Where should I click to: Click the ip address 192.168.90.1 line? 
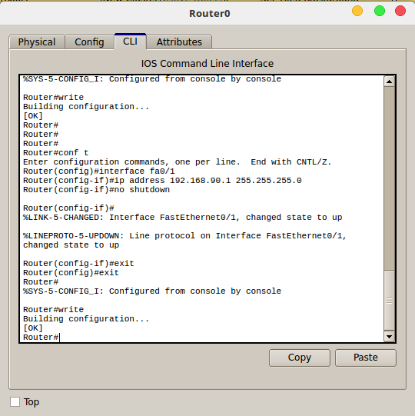coord(162,181)
